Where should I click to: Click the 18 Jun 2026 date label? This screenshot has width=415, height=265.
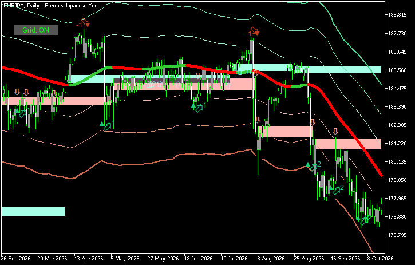199,259
